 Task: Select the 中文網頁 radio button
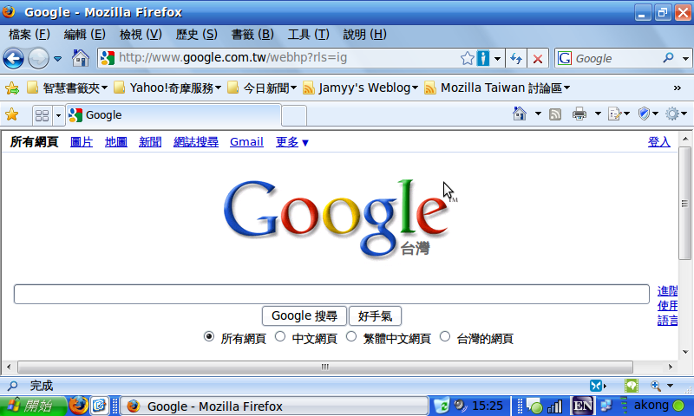point(280,337)
